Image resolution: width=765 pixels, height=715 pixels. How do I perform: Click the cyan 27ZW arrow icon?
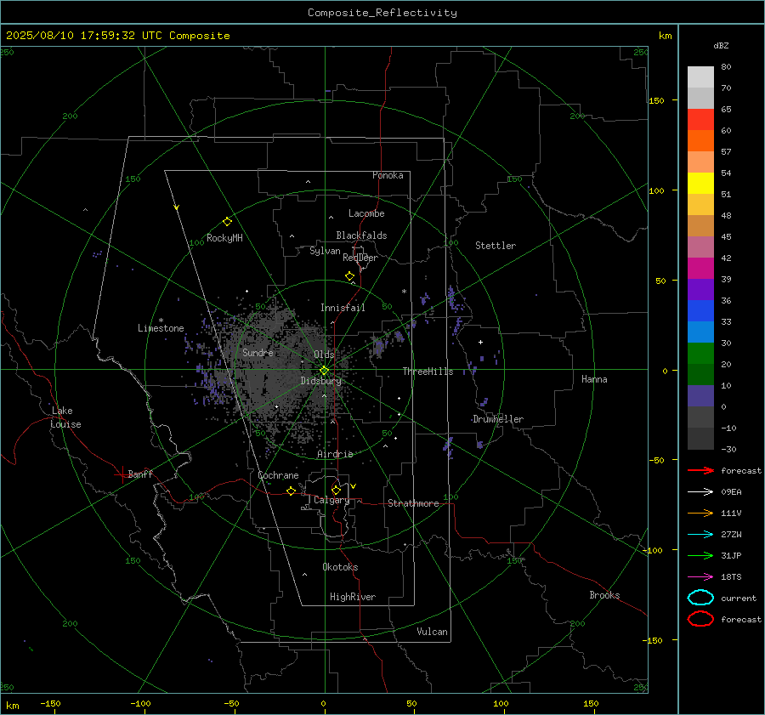pyautogui.click(x=700, y=535)
